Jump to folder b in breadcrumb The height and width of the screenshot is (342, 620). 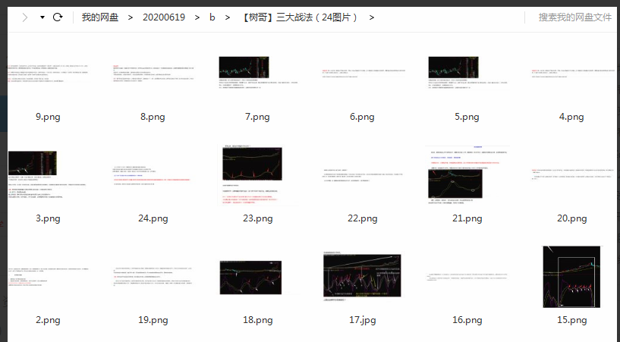click(x=212, y=17)
